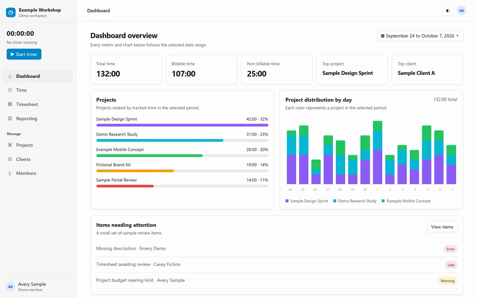The width and height of the screenshot is (477, 298).
Task: Click the Example Workshop workspace name
Action: point(40,10)
